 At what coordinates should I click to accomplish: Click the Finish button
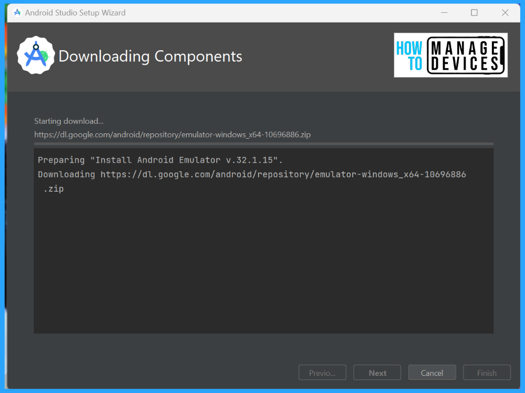point(487,373)
